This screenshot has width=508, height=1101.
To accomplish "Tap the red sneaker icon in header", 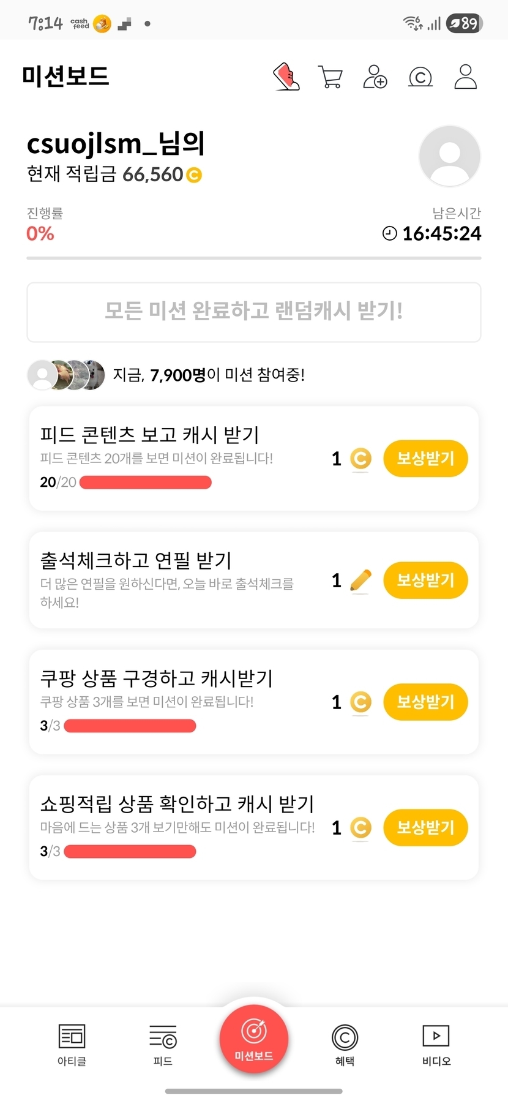I will (x=286, y=77).
